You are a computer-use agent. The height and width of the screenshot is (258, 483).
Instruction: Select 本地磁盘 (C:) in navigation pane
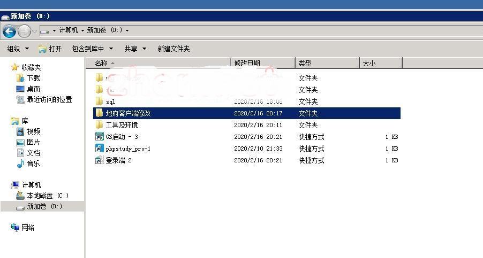pyautogui.click(x=47, y=196)
